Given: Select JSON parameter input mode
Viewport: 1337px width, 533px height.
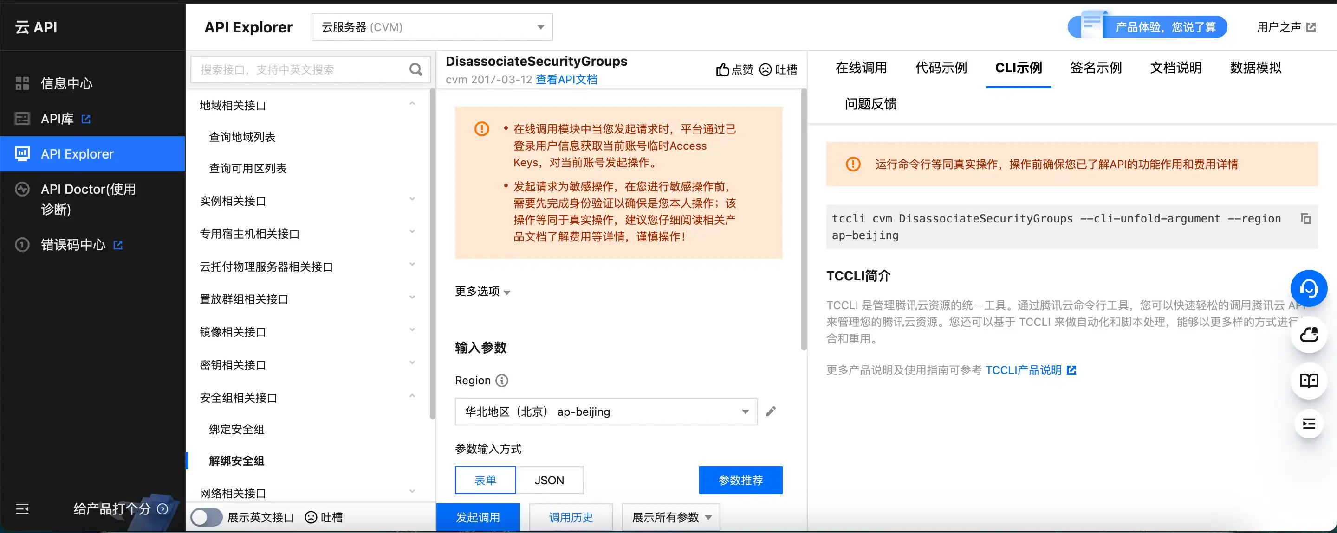Looking at the screenshot, I should point(549,480).
